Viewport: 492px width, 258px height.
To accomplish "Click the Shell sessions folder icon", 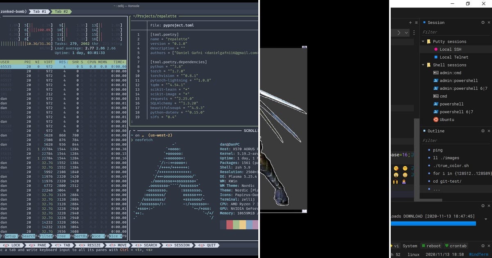I will [428, 65].
